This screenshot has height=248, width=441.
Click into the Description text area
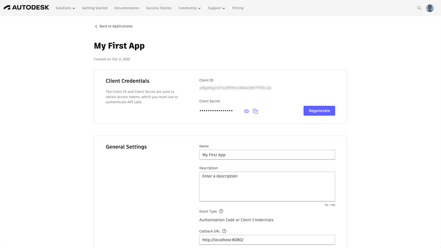[267, 186]
